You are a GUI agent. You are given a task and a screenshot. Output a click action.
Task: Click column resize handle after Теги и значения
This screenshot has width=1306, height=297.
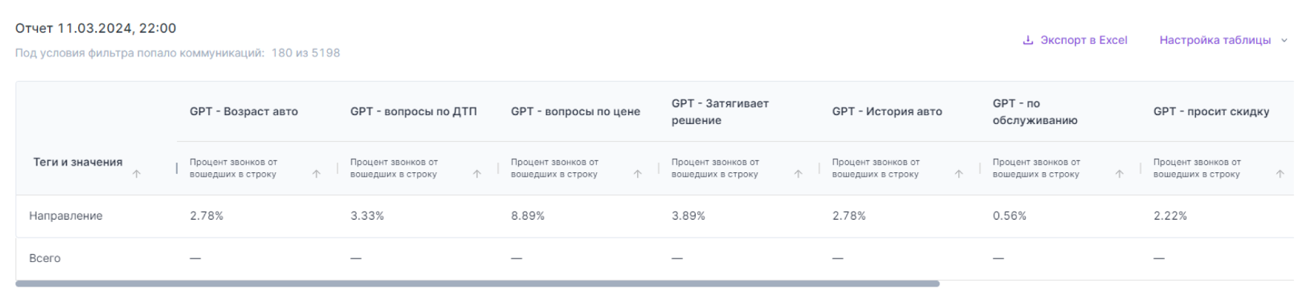click(x=177, y=169)
